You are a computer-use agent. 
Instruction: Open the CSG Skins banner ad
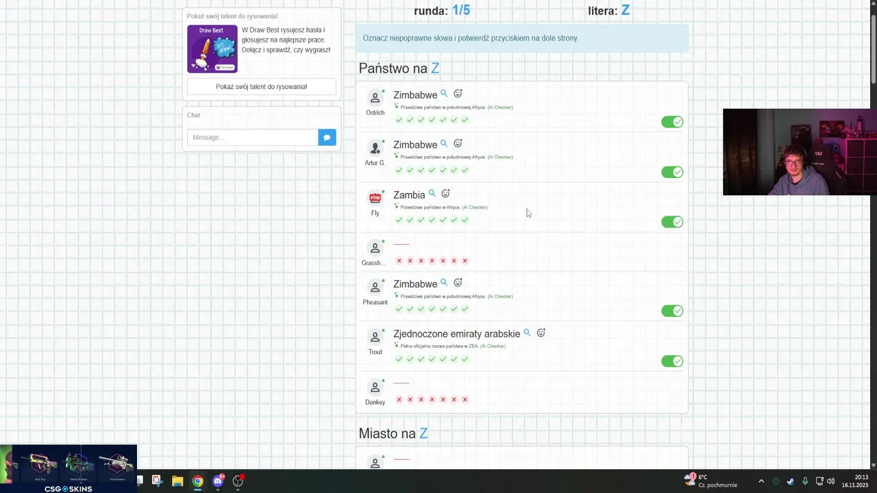(x=69, y=469)
